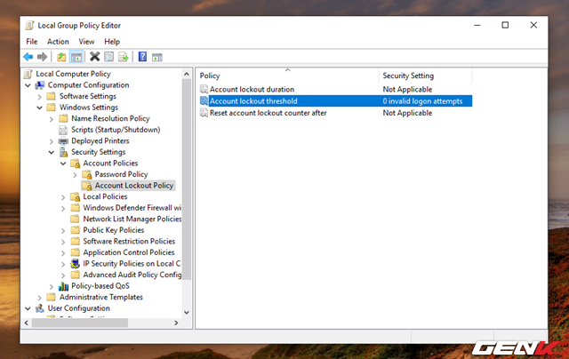Viewport: 569px width, 359px height.
Task: Expand Windows Defender Firewall node arrow
Action: click(63, 208)
